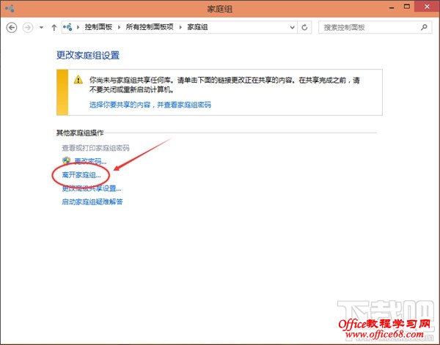Open 更改高级共享设置... link
This screenshot has width=440, height=345.
pos(92,188)
